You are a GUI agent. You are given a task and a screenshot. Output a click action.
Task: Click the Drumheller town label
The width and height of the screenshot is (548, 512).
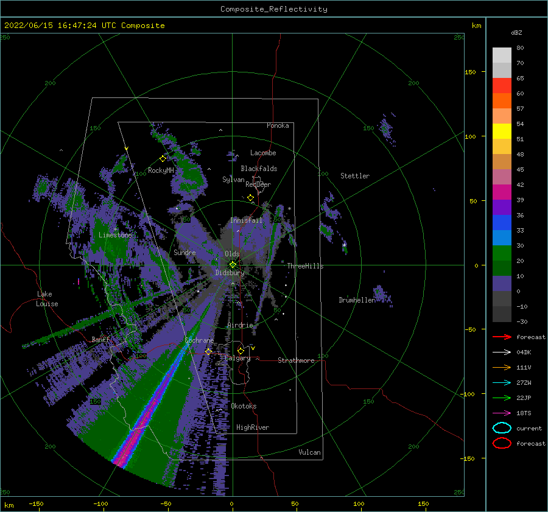tap(357, 300)
